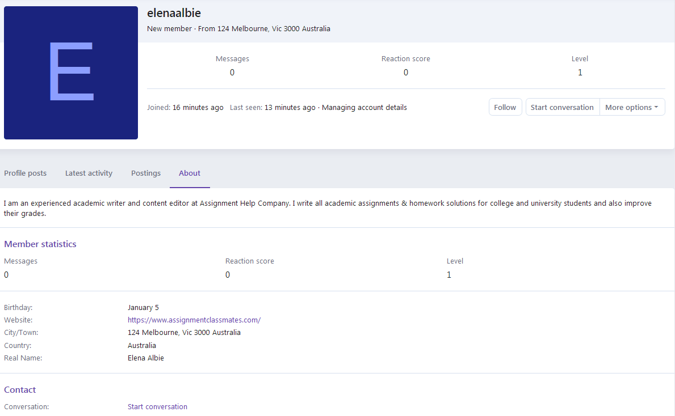Viewport: 675px width, 416px height.
Task: Click the Messages count in profile header
Action: tap(232, 72)
